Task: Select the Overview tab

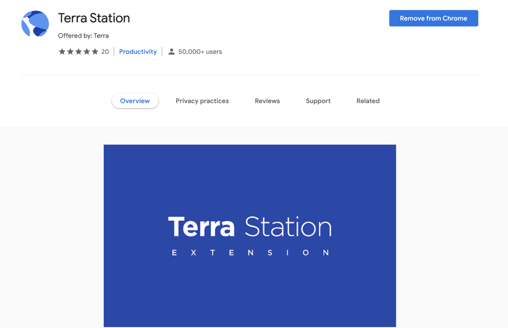Action: point(135,101)
